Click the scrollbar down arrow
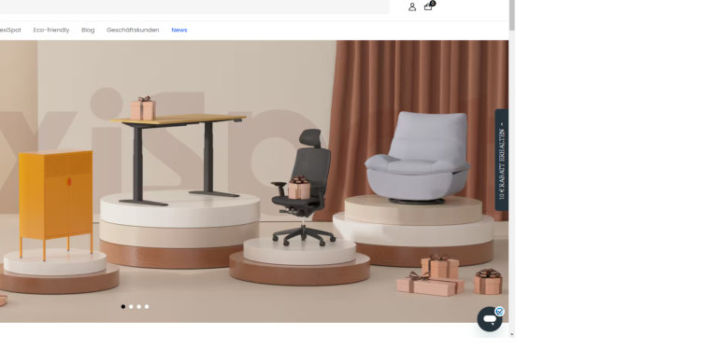This screenshot has height=350, width=701. [512, 334]
